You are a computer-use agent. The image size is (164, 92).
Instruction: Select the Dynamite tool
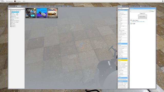pos(122,20)
